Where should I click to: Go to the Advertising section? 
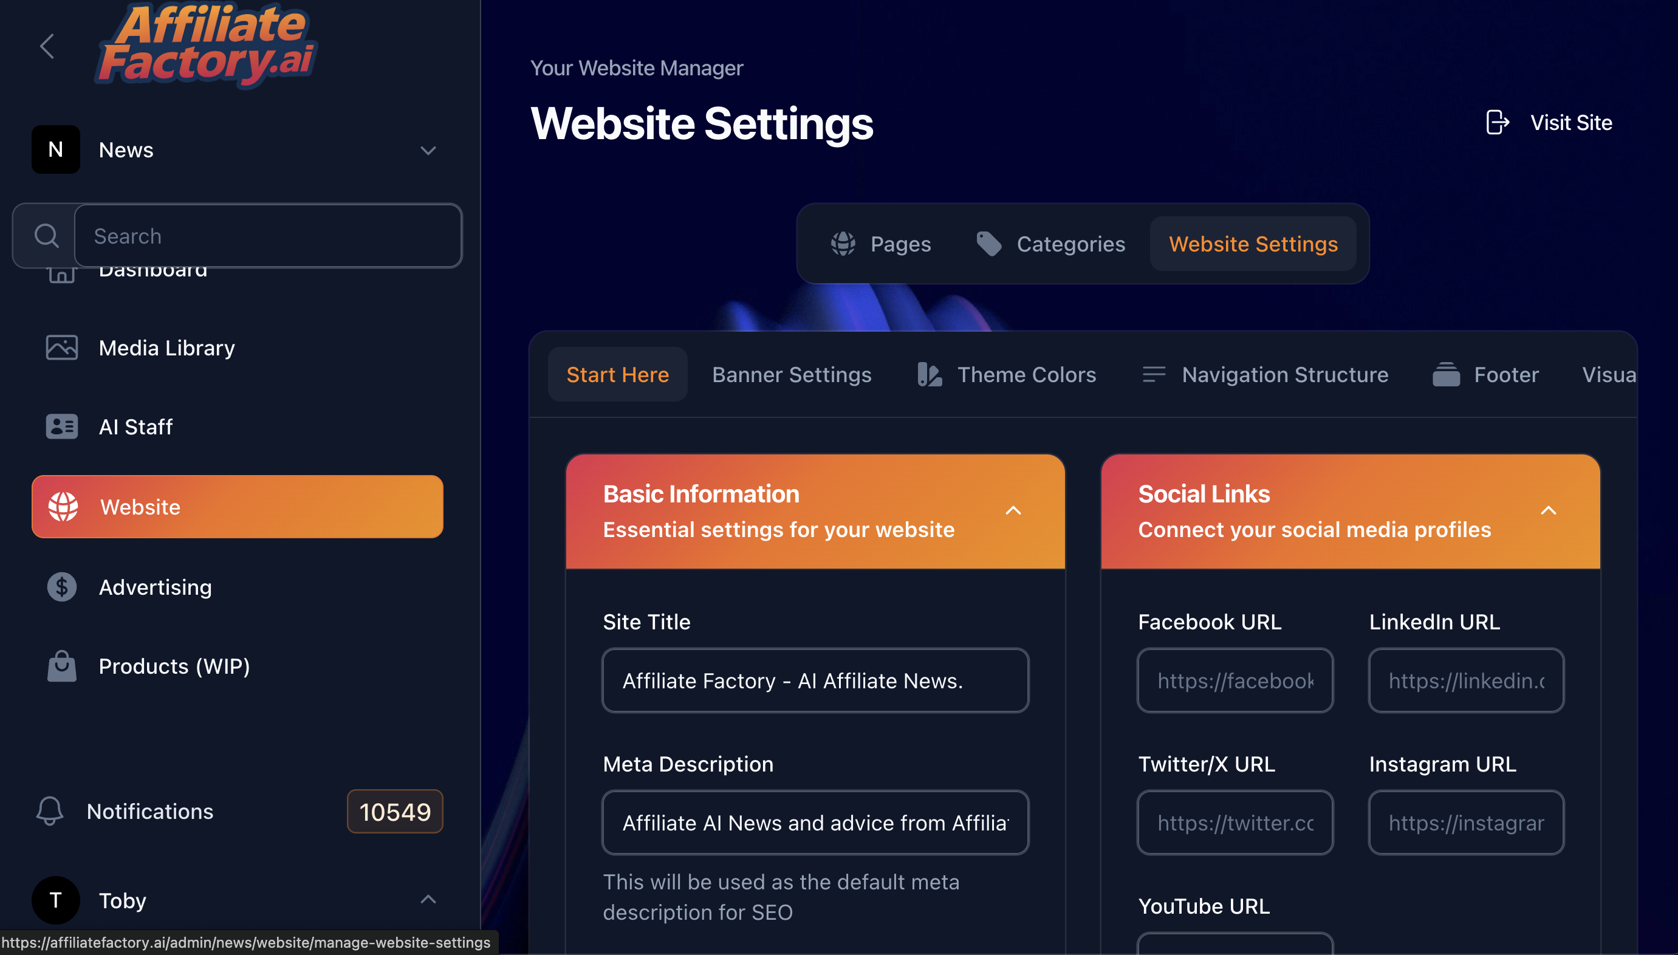(x=155, y=587)
